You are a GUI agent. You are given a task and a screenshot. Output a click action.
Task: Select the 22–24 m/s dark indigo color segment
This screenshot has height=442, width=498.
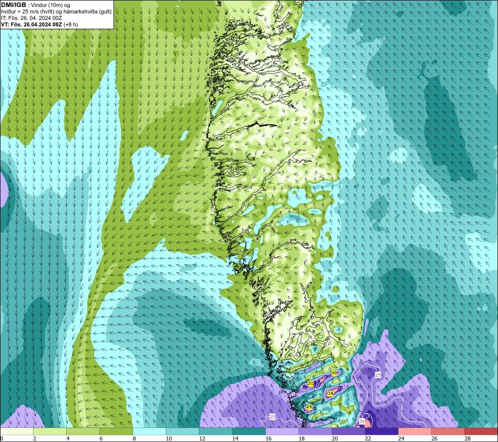(382, 431)
